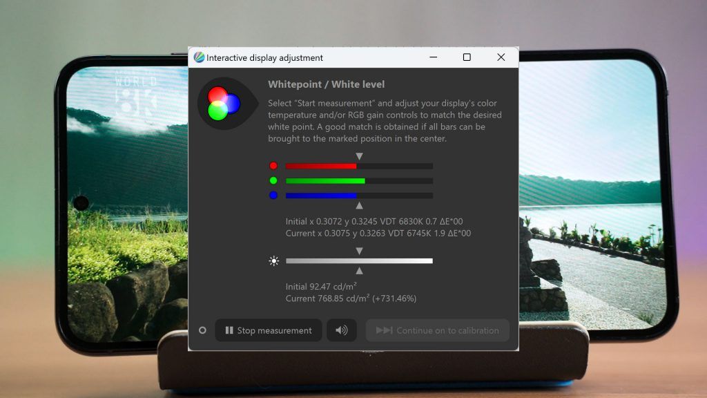The width and height of the screenshot is (707, 398).
Task: Click the 'Whitepoint / White level' heading
Action: coord(327,84)
